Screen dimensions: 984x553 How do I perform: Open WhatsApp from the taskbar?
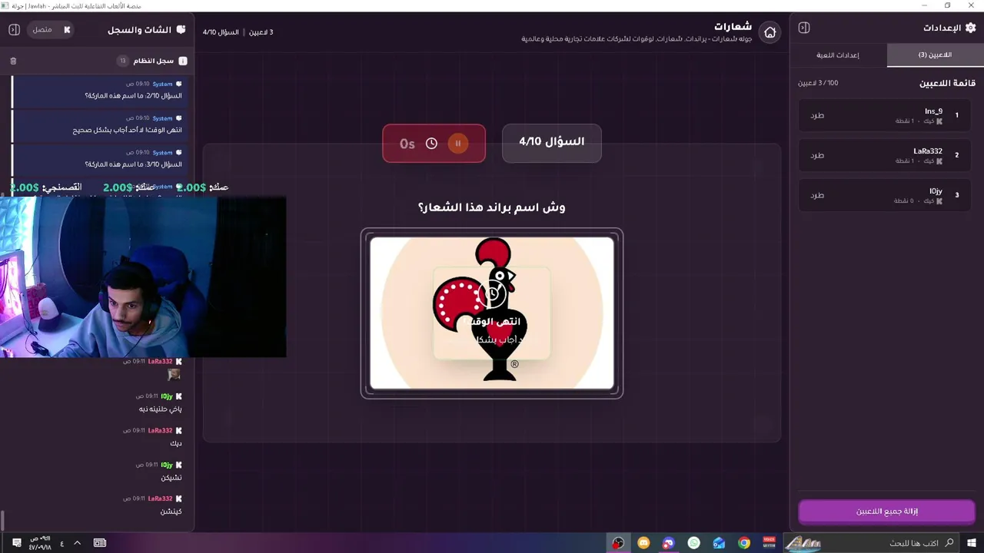coord(694,543)
